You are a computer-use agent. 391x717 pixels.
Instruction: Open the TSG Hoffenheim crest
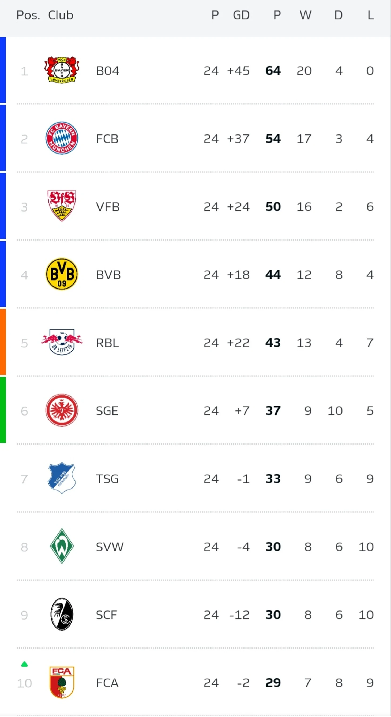(62, 478)
